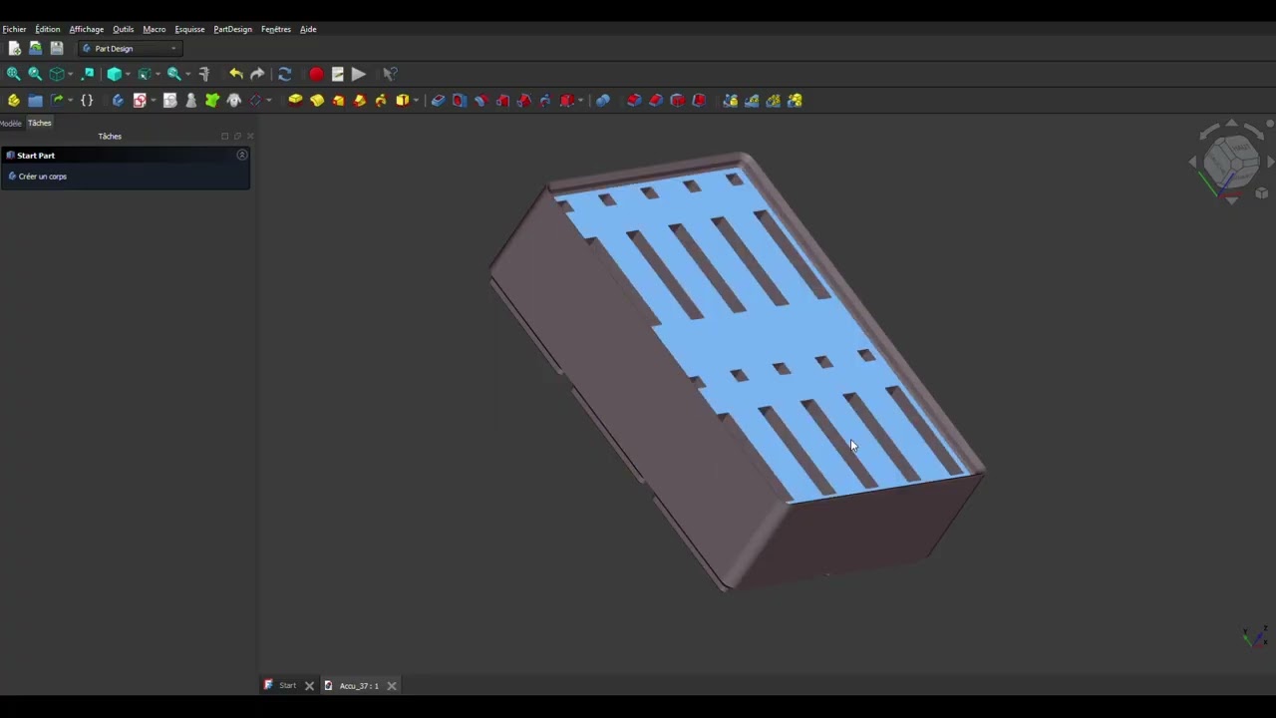The width and height of the screenshot is (1276, 718).
Task: Click the Fit Selection zoom icon
Action: tap(35, 74)
